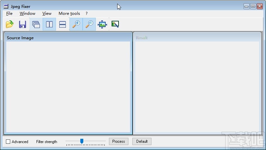This screenshot has width=266, height=150.
Task: Zoom out with the magnifier minus icon
Action: coord(89,24)
